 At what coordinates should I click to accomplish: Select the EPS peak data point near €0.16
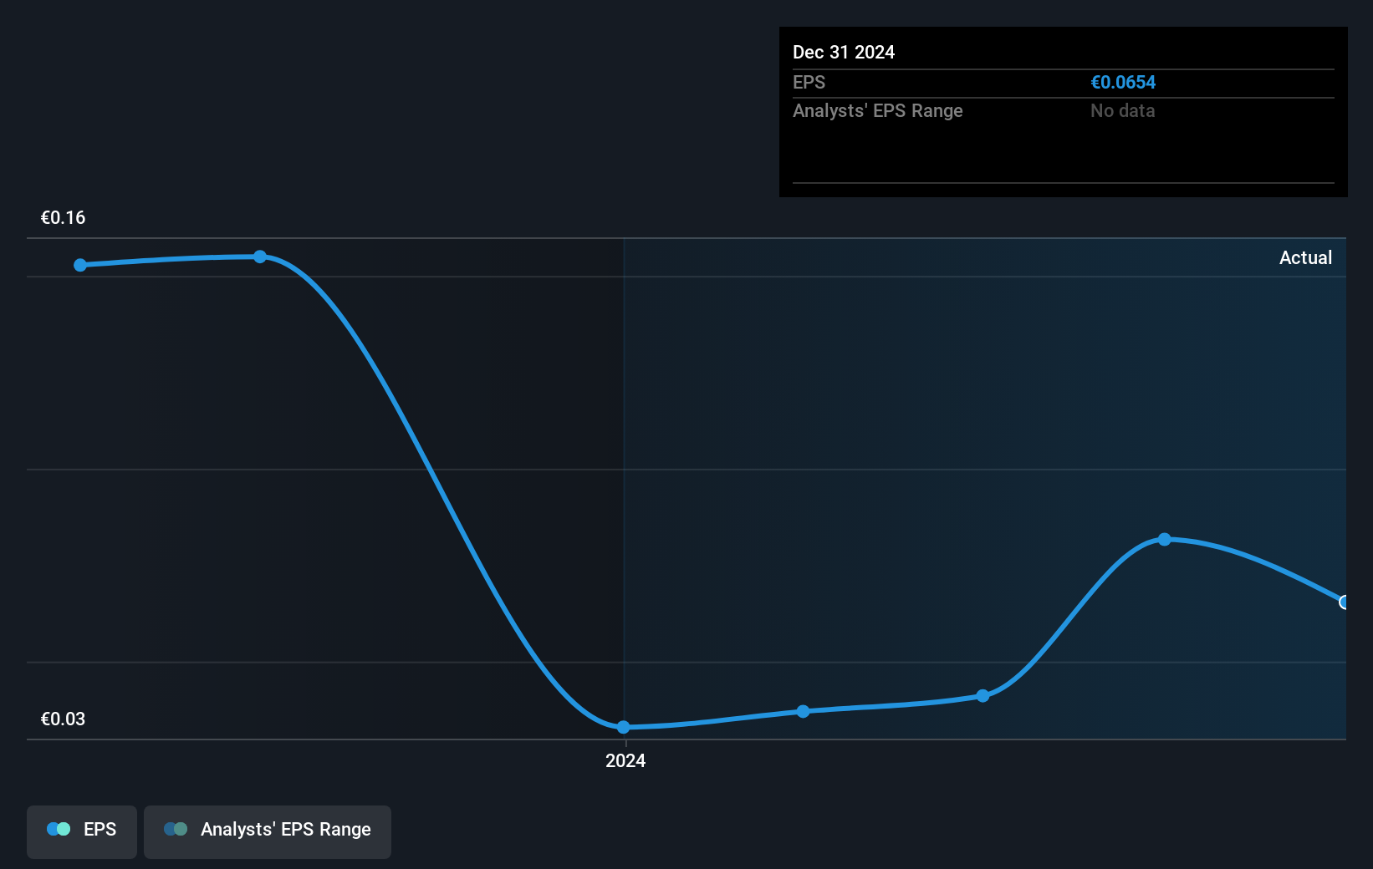tap(260, 257)
